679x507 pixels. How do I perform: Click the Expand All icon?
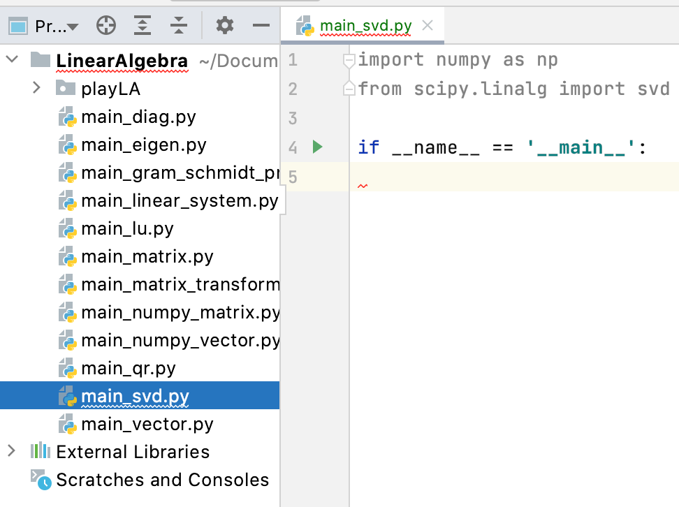point(143,26)
